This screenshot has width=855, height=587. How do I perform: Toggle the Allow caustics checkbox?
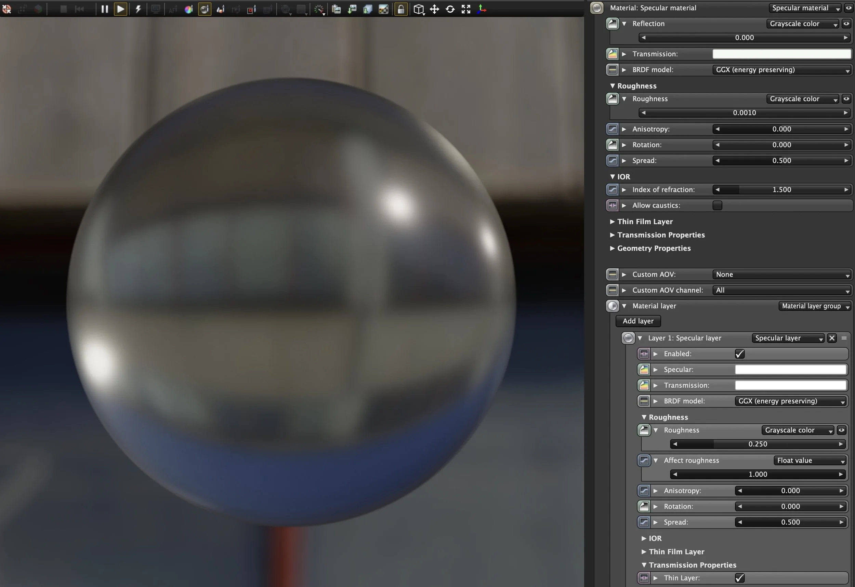click(717, 205)
